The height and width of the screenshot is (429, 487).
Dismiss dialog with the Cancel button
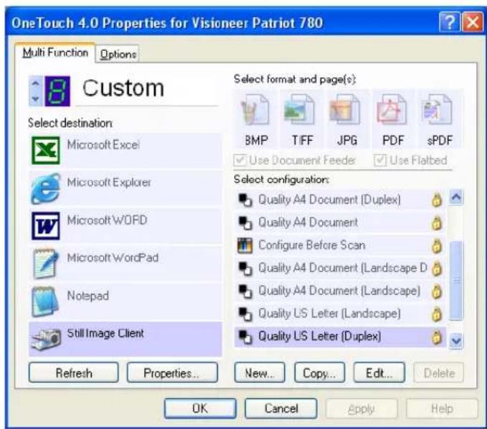(280, 408)
